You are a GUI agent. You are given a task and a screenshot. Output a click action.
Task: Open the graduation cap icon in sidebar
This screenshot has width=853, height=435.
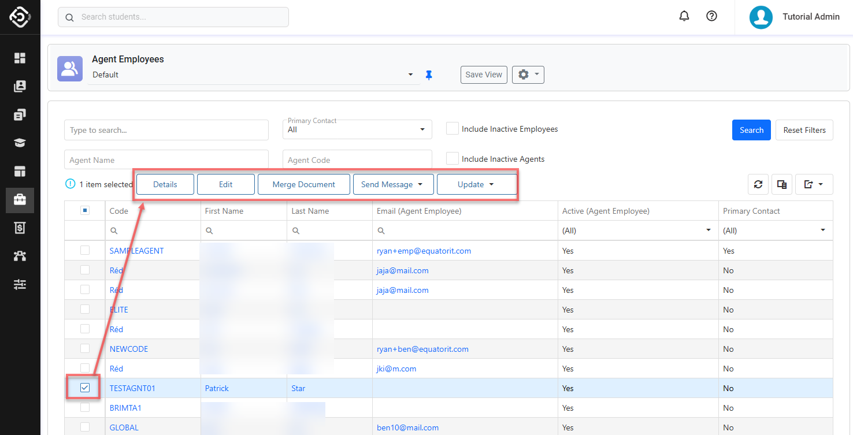tap(20, 143)
